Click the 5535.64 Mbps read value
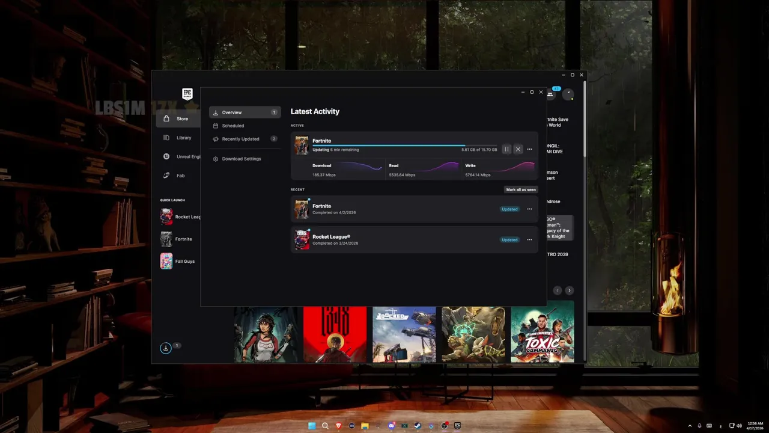 coord(402,175)
